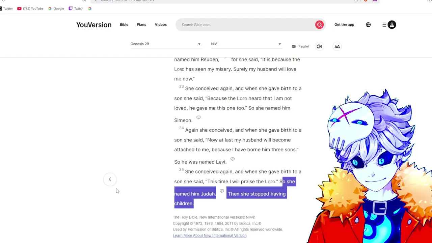Open the Twitter bookmark

(x=6, y=8)
